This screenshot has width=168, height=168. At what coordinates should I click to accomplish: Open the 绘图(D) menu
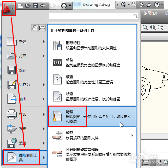[150, 13]
